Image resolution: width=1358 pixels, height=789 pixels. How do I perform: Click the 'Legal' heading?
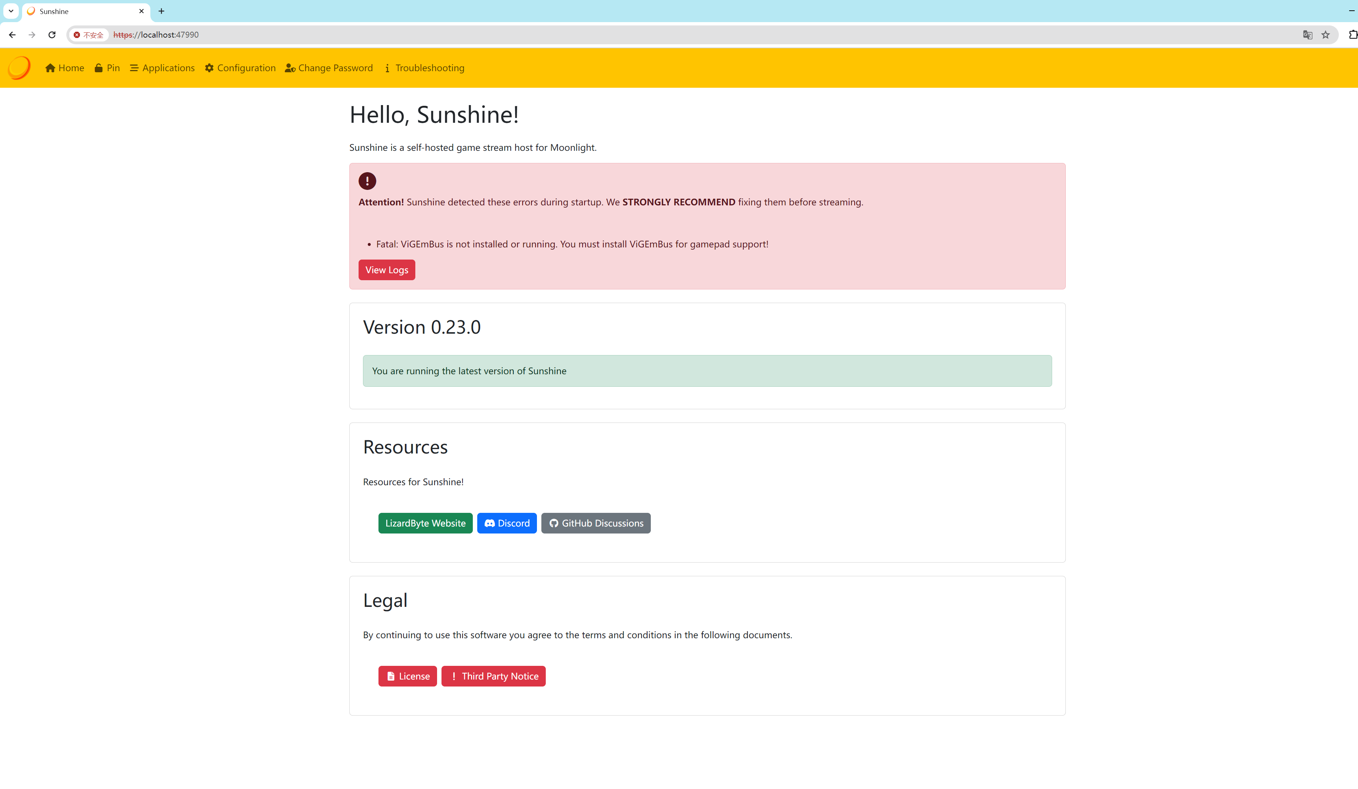pos(385,601)
